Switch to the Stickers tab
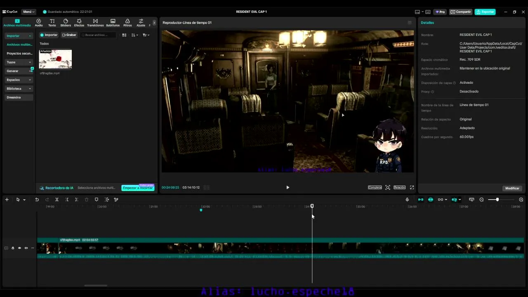This screenshot has width=528, height=297. tap(66, 23)
